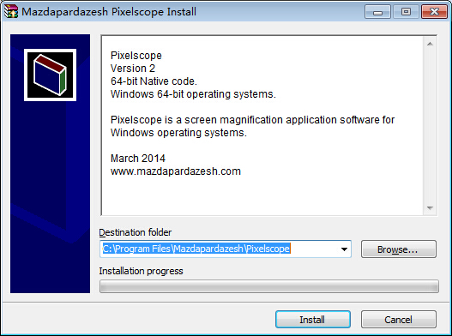Screen dimensions: 452x336
Task: Click the 'Windows 64-bit operating systems.' line
Action: (x=193, y=94)
